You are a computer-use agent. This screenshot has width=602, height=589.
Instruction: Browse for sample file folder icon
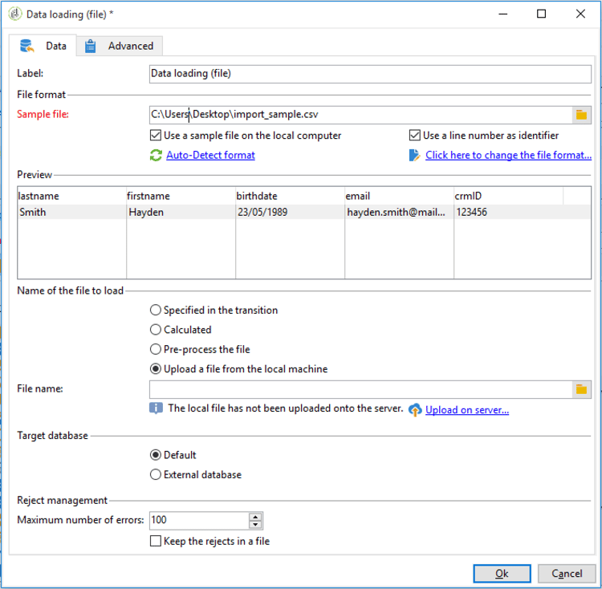click(x=581, y=115)
